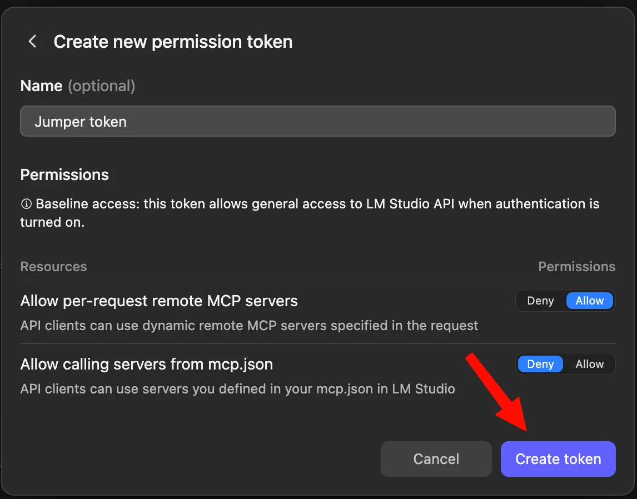Click the description about dynamic remote MCP servers

pyautogui.click(x=249, y=326)
